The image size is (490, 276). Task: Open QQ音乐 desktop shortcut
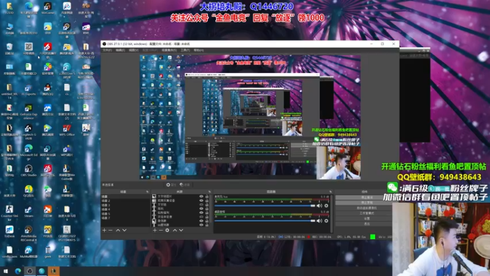click(28, 191)
